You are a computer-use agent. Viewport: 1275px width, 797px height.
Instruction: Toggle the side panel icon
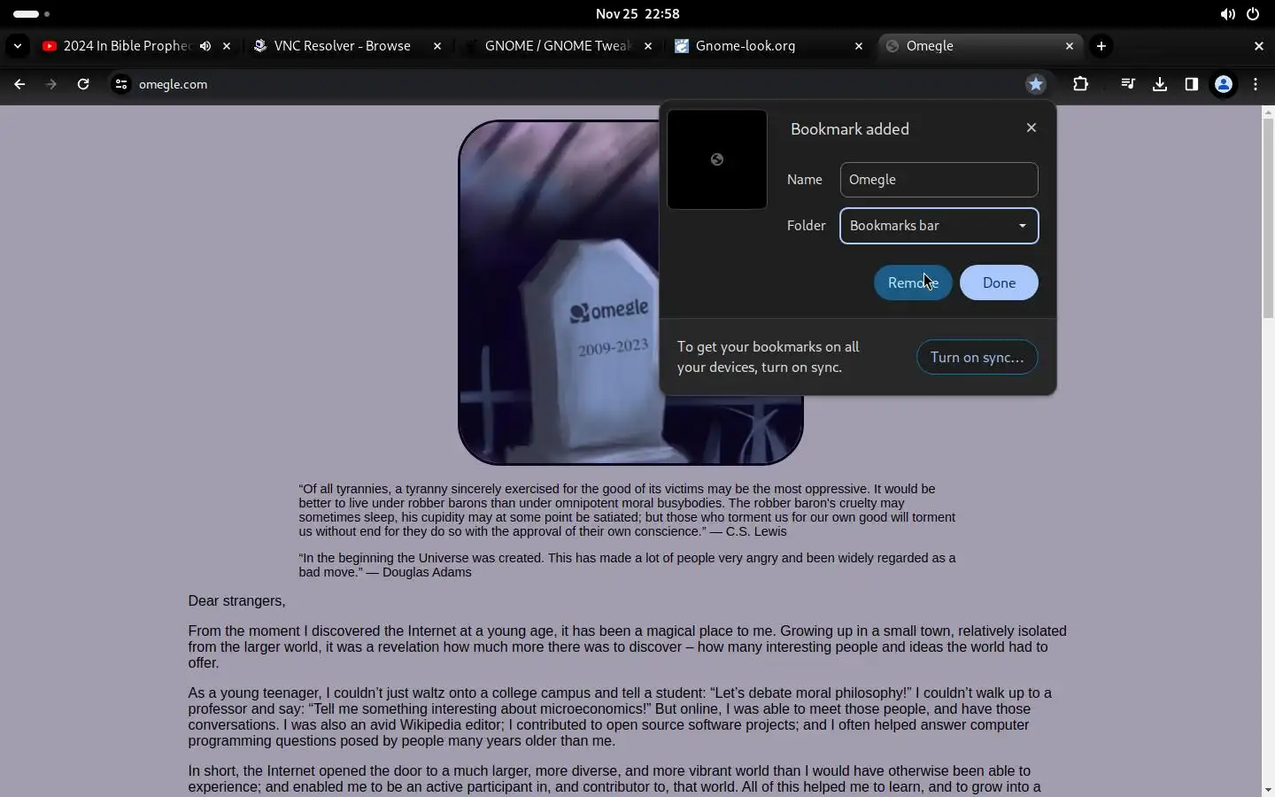click(x=1191, y=84)
